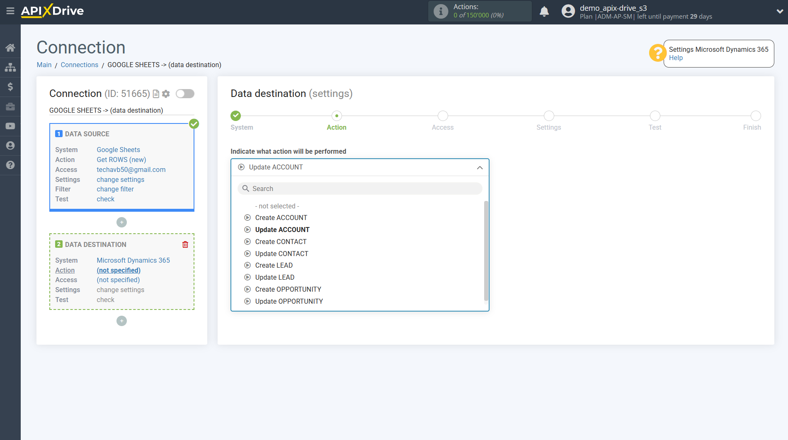
Task: Open the Connections breadcrumb link
Action: [x=80, y=65]
